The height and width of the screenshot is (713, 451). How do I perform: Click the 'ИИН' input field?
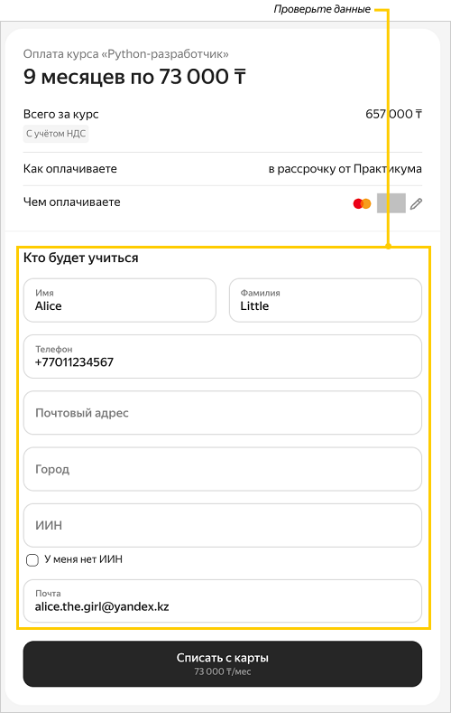click(222, 525)
